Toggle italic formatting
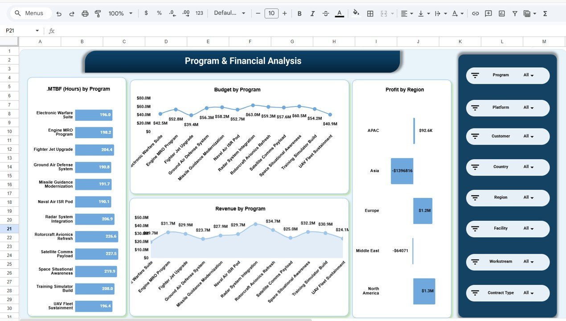 pos(312,13)
